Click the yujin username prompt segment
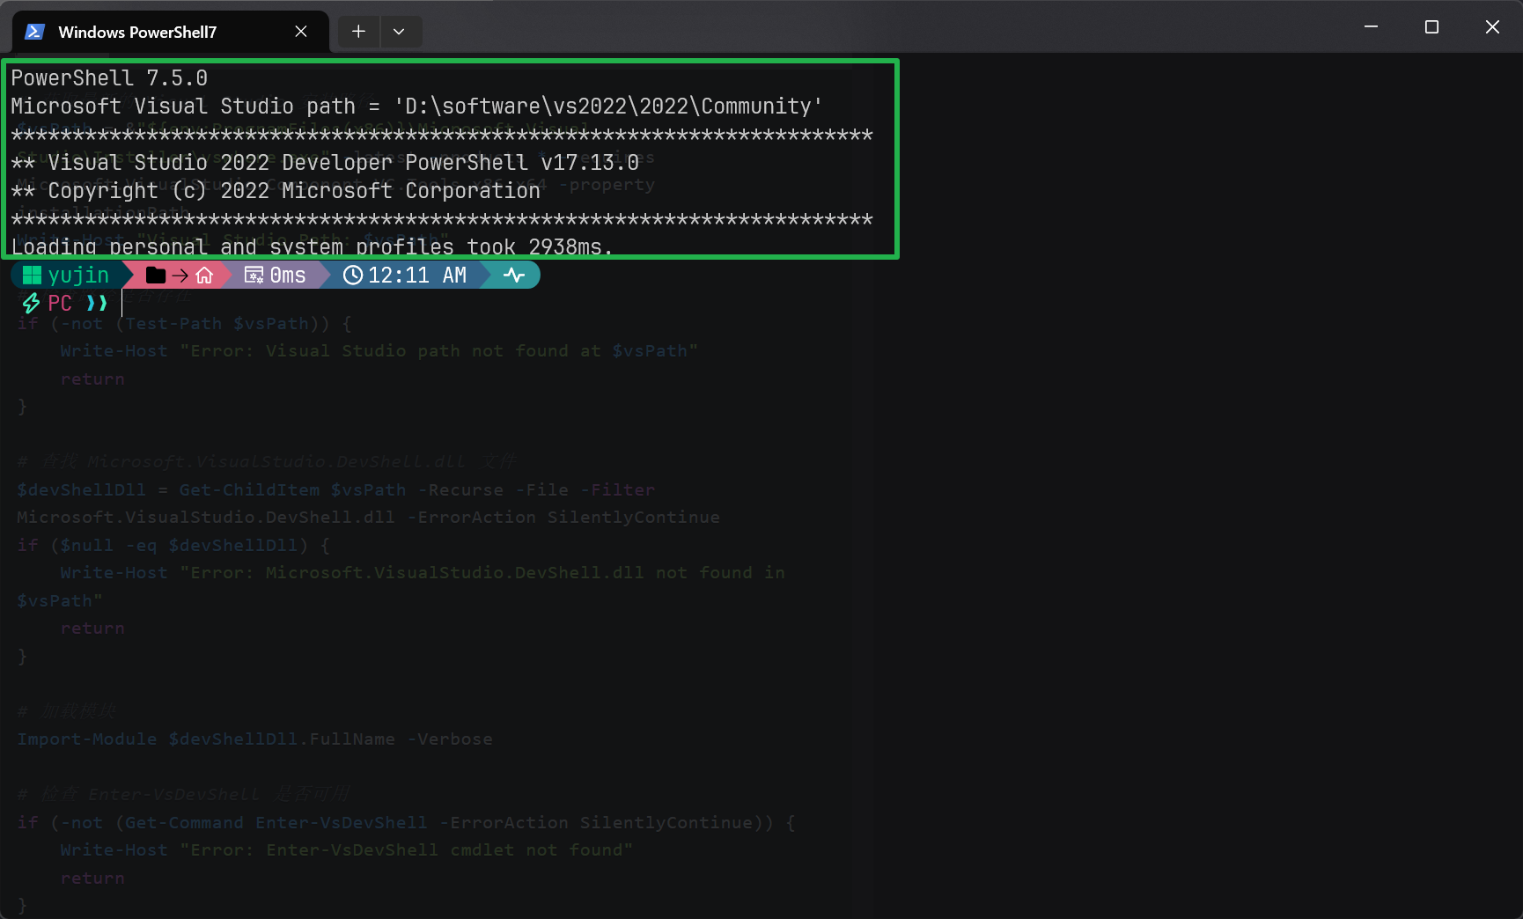 click(x=78, y=276)
